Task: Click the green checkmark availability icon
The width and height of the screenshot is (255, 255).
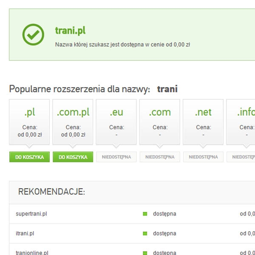Action: coord(33,34)
